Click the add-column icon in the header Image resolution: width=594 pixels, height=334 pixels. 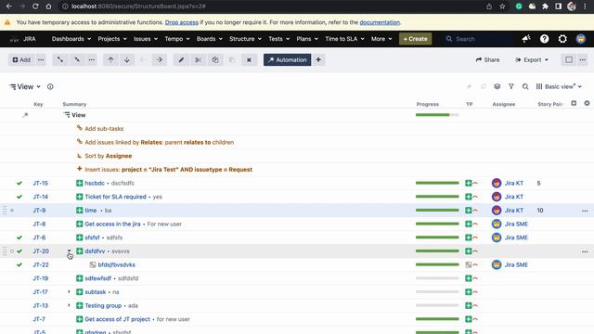tap(574, 103)
